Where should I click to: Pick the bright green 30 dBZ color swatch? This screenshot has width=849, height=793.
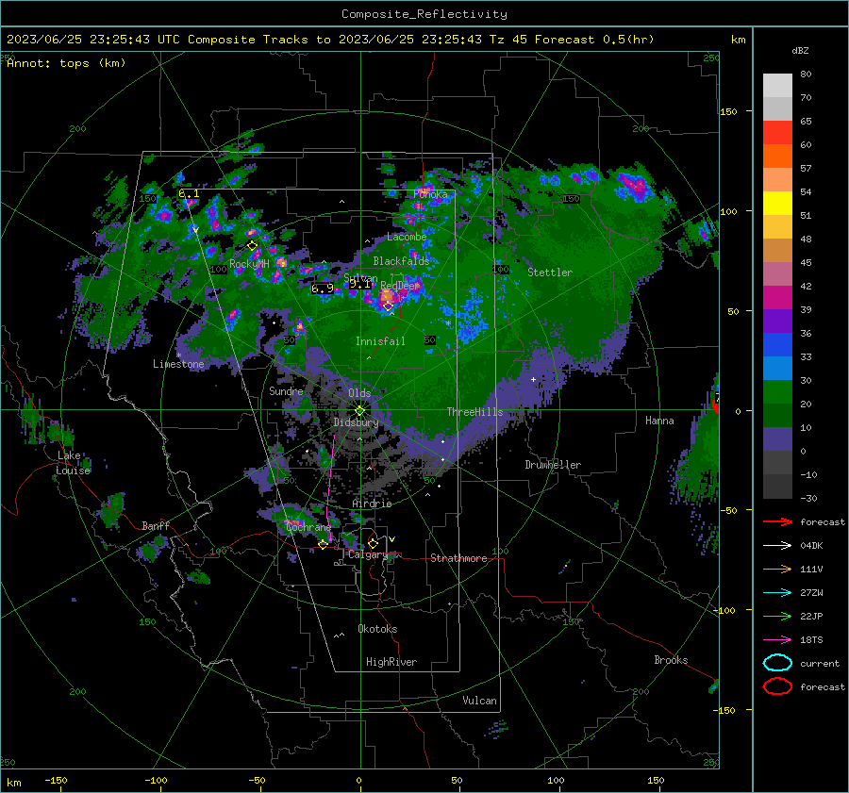coord(777,391)
